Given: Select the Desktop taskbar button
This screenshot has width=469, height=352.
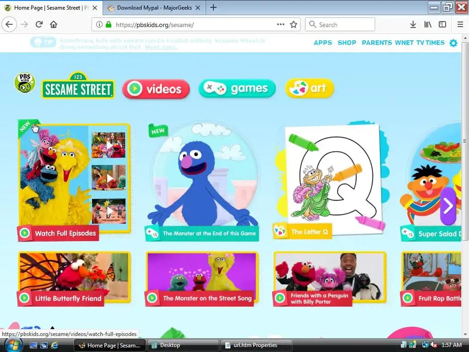Looking at the screenshot, I should (182, 345).
